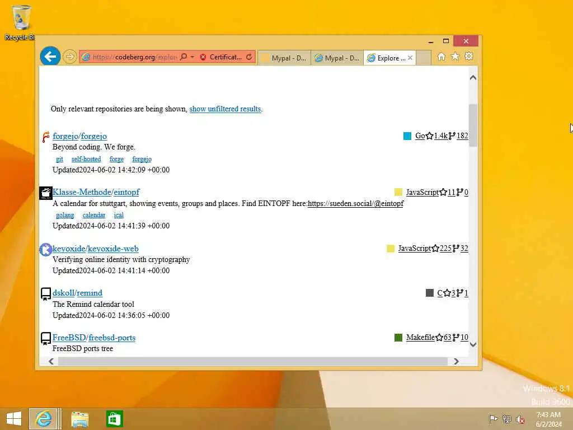Switch to the second Mypal tab
The width and height of the screenshot is (573, 430).
pos(337,58)
